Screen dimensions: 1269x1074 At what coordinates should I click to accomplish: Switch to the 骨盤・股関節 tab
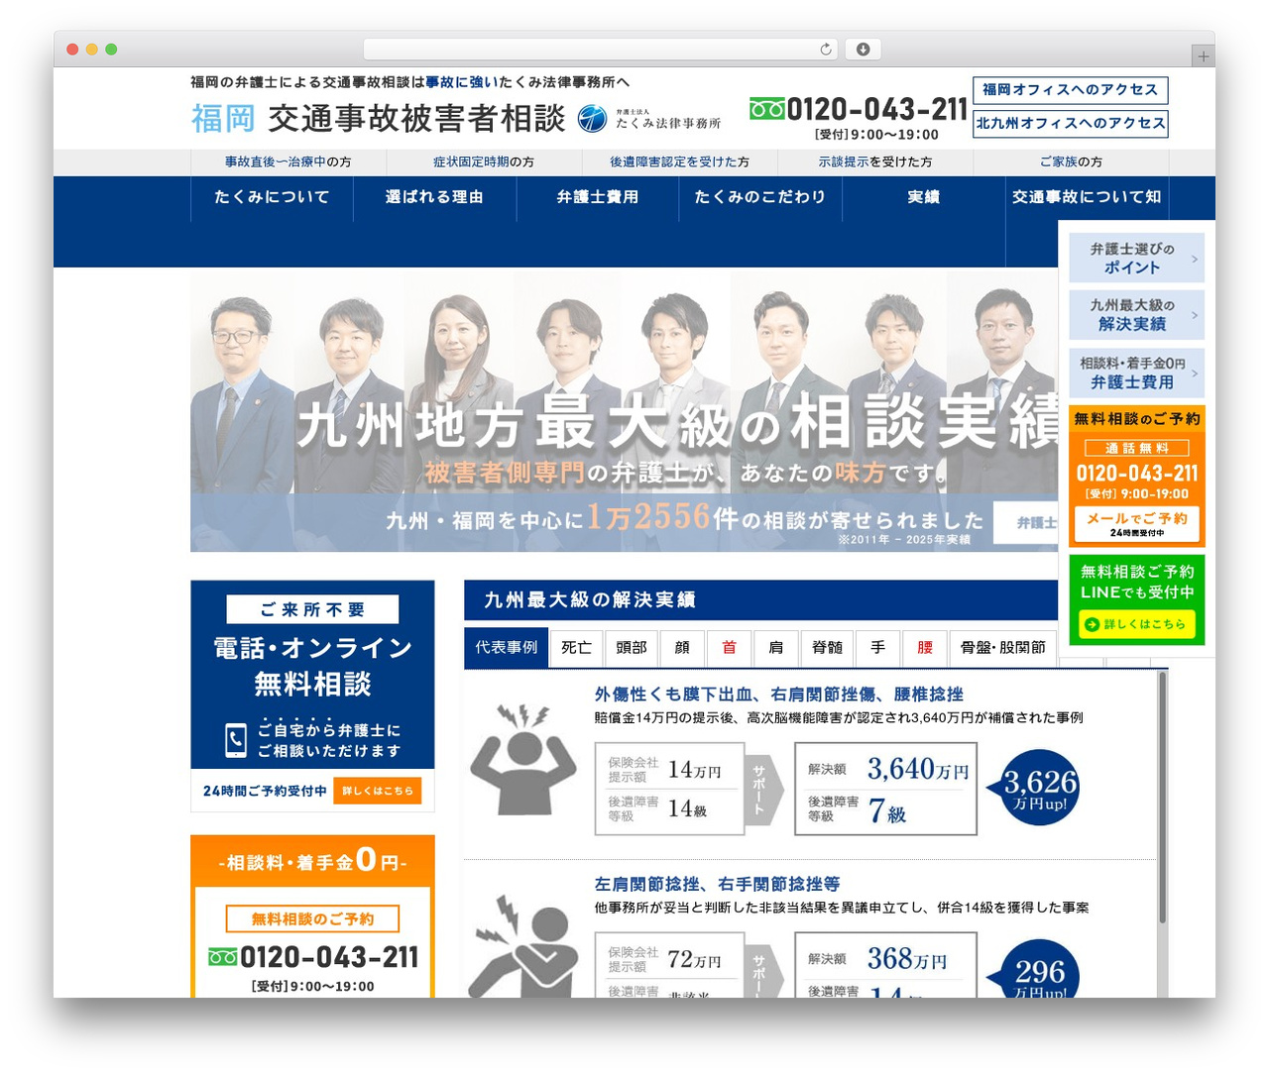click(x=1003, y=648)
